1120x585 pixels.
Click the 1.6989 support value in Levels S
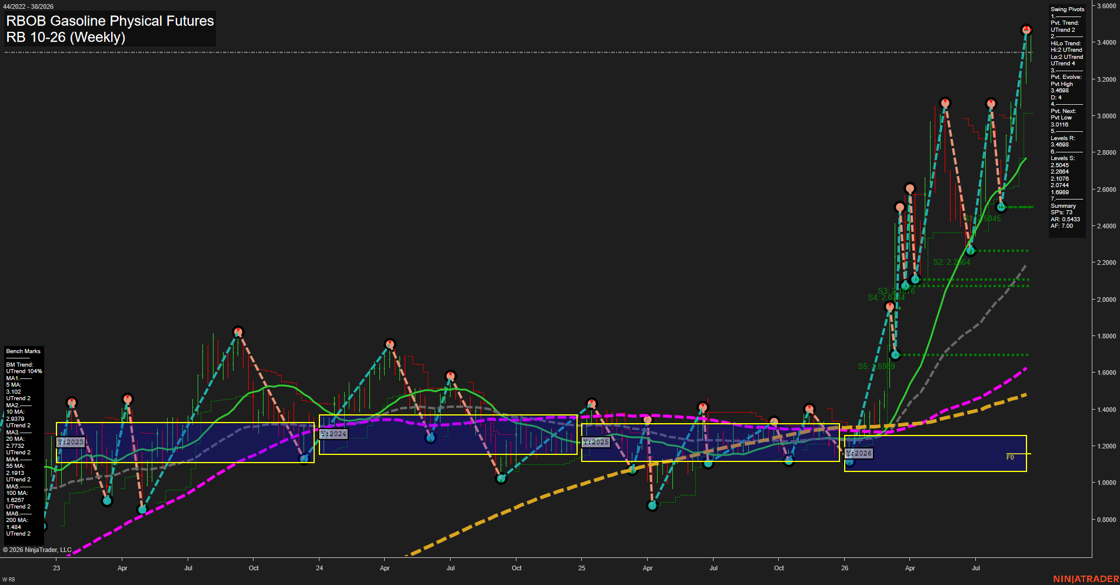(x=1059, y=192)
